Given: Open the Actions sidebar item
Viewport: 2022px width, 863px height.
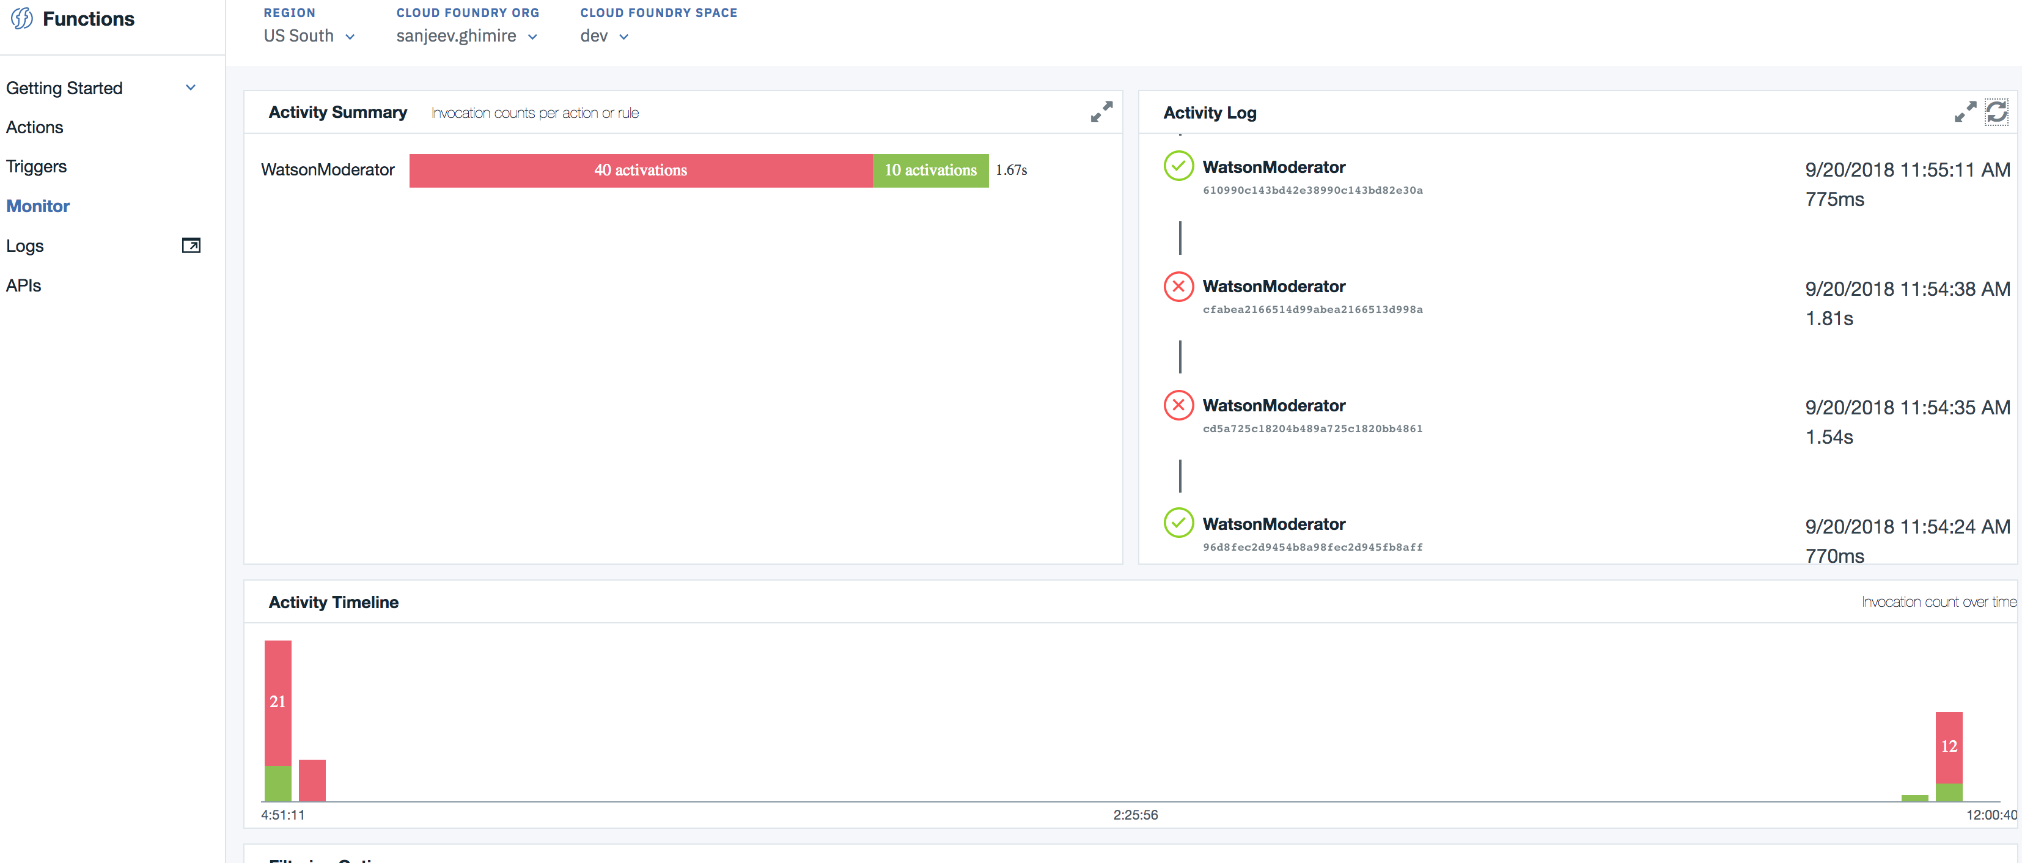Looking at the screenshot, I should coord(35,127).
